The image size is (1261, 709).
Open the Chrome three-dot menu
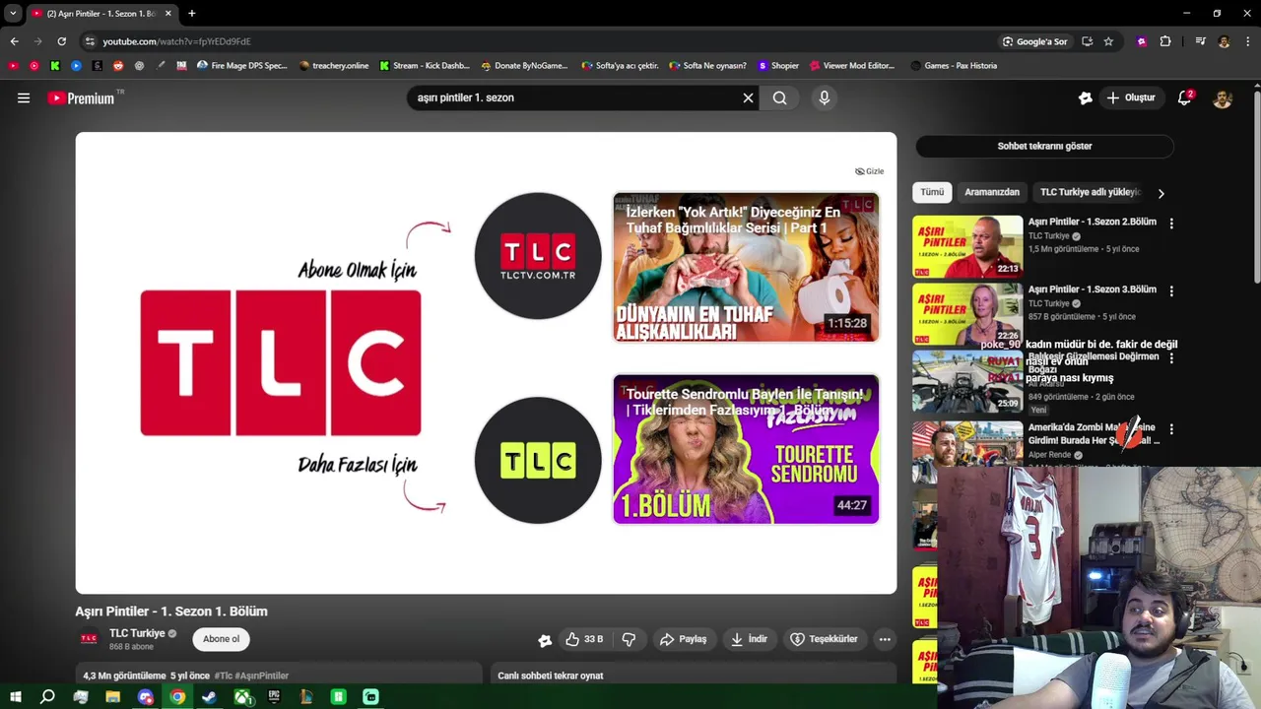pos(1247,41)
